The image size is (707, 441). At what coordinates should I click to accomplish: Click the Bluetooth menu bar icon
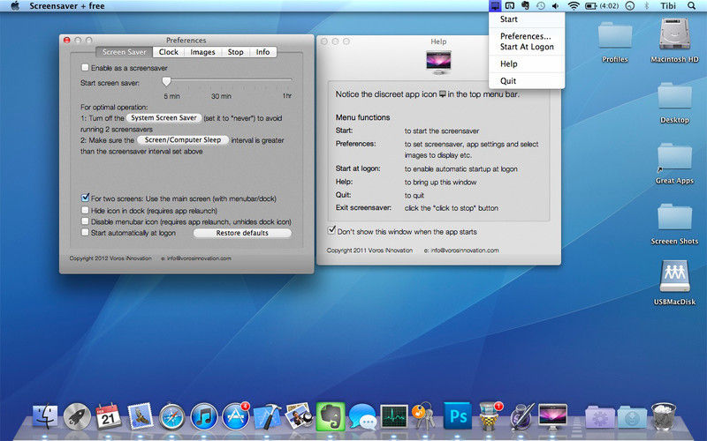[646, 6]
